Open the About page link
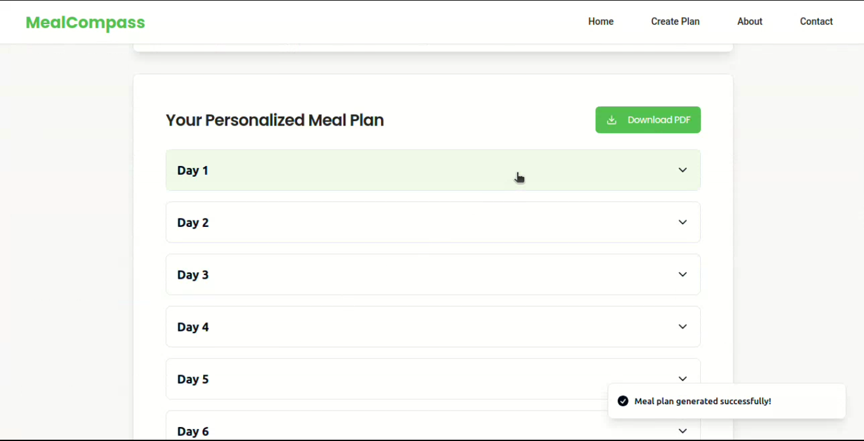The width and height of the screenshot is (864, 441). click(749, 22)
